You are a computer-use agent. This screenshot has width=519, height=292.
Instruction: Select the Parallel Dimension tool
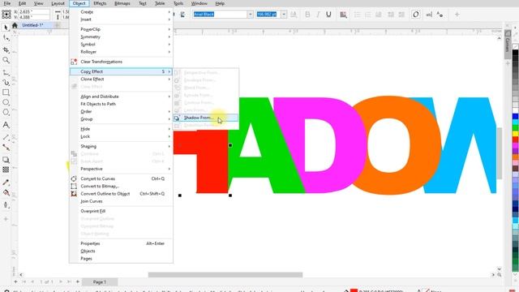pyautogui.click(x=6, y=137)
